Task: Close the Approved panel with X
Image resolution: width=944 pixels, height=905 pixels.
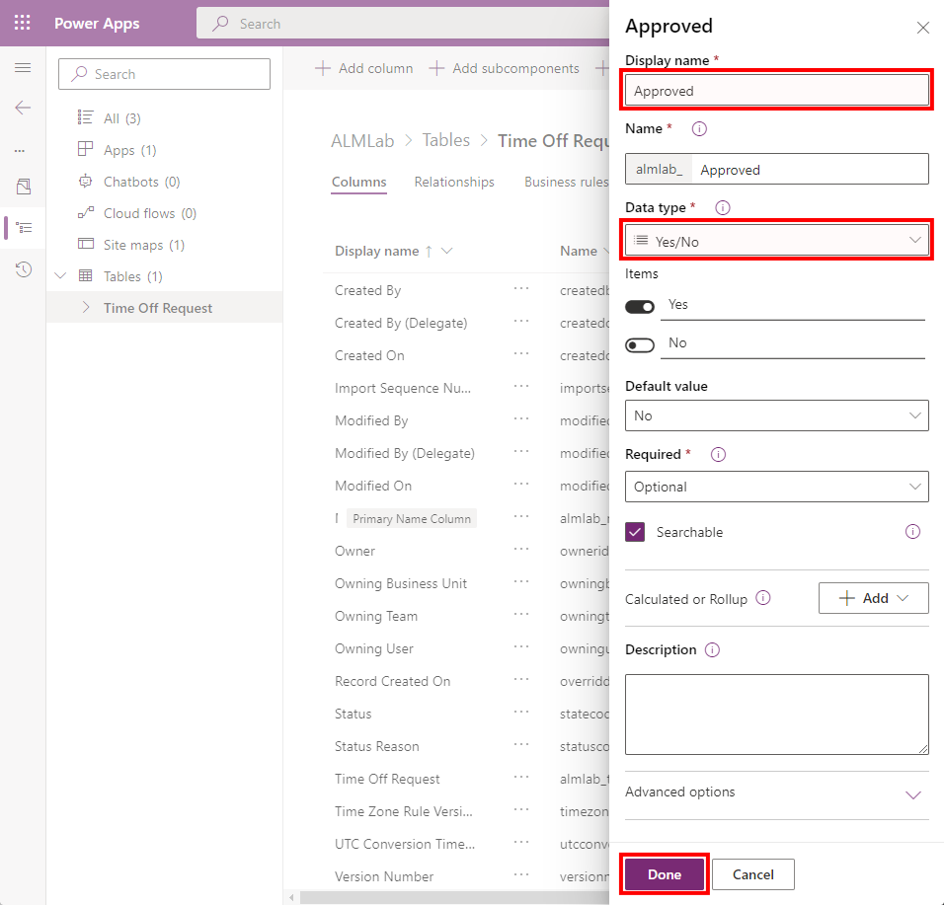Action: (x=922, y=28)
